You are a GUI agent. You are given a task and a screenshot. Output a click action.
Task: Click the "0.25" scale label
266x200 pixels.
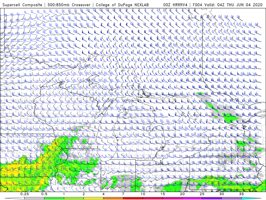pos(25,194)
